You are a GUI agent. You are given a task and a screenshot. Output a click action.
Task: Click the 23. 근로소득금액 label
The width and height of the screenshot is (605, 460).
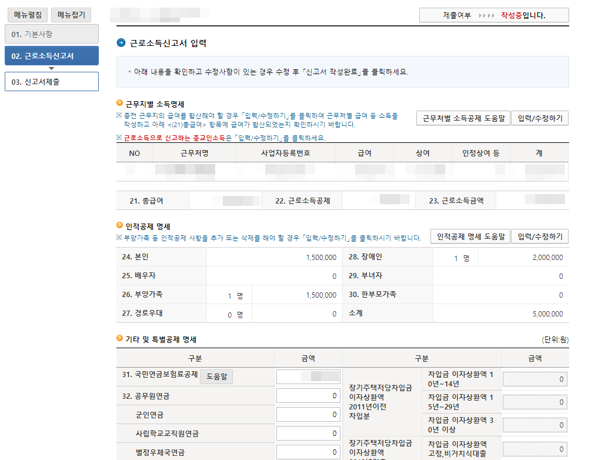(x=456, y=201)
